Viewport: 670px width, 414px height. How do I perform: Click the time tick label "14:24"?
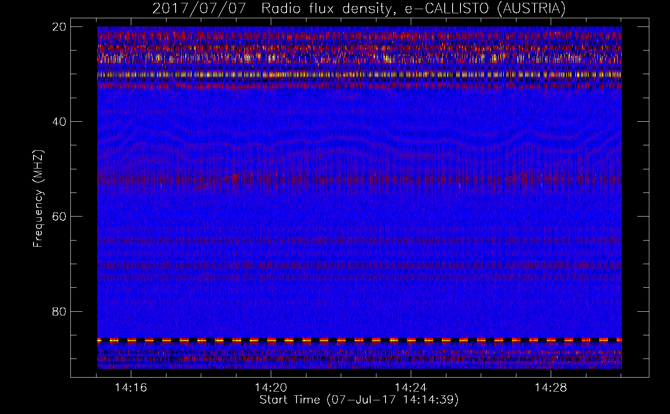pyautogui.click(x=411, y=388)
